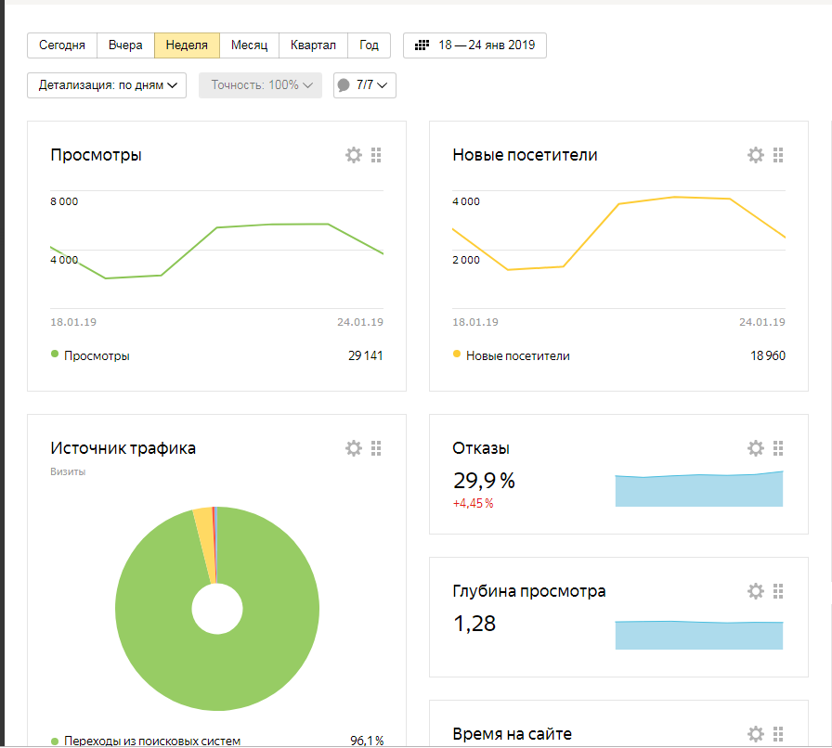Screen dimensions: 832x748
Task: Click drag handle of Новые посетители widget
Action: [x=778, y=155]
